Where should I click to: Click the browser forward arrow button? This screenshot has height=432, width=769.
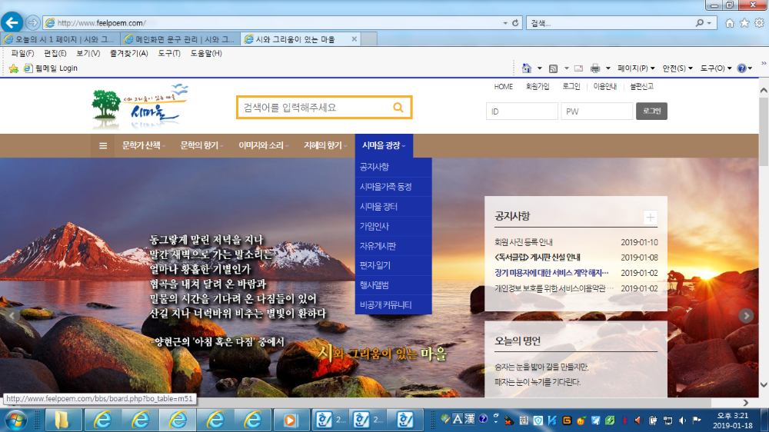tap(32, 22)
